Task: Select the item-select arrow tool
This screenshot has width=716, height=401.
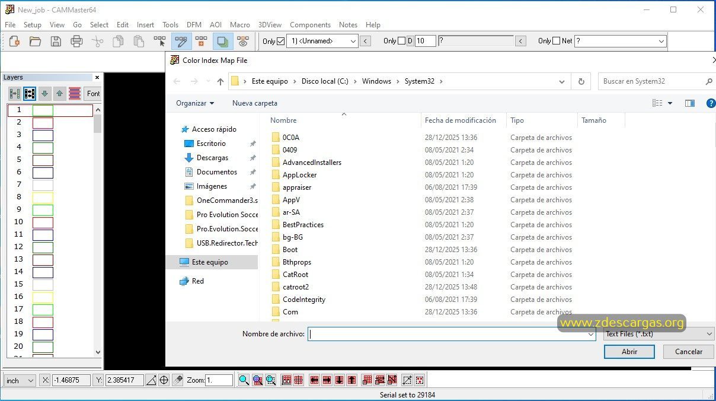Action: point(159,41)
